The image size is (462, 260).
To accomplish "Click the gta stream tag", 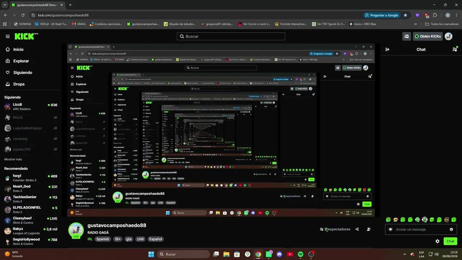I will (x=129, y=239).
